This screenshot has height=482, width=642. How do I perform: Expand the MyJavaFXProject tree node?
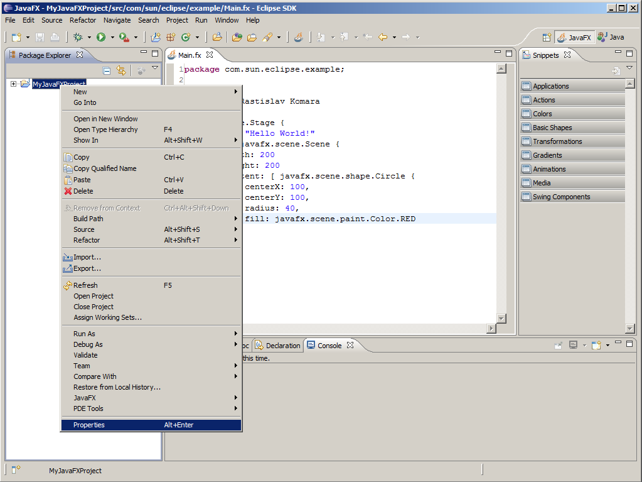(x=14, y=84)
